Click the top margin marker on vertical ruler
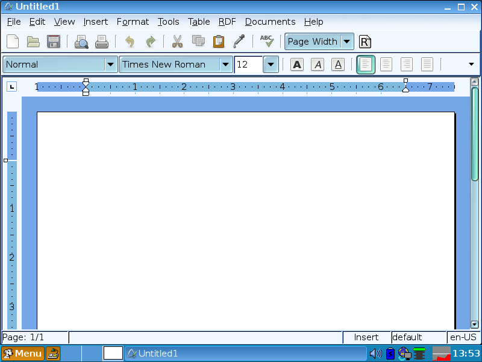Viewport: 482px width, 362px height. (5, 160)
